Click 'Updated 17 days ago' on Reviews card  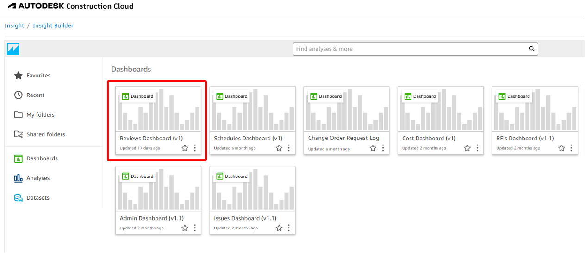140,148
